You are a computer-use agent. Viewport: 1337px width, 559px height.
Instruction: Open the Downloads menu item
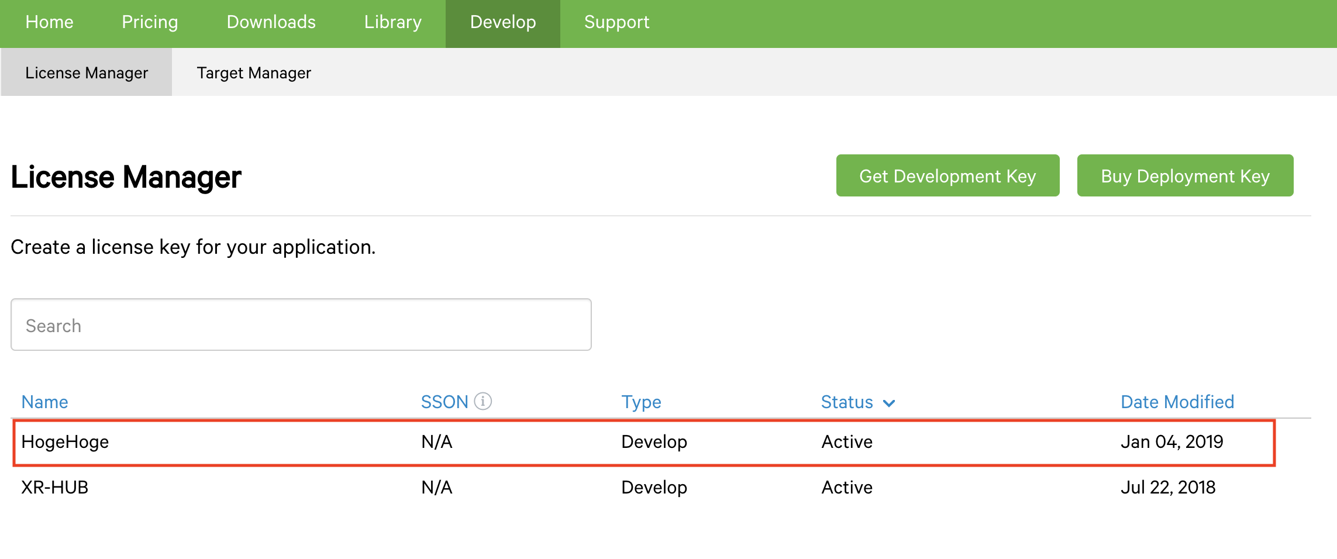pos(271,22)
